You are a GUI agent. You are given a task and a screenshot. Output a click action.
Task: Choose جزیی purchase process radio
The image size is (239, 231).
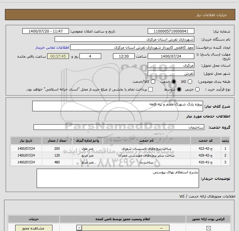click(x=197, y=89)
